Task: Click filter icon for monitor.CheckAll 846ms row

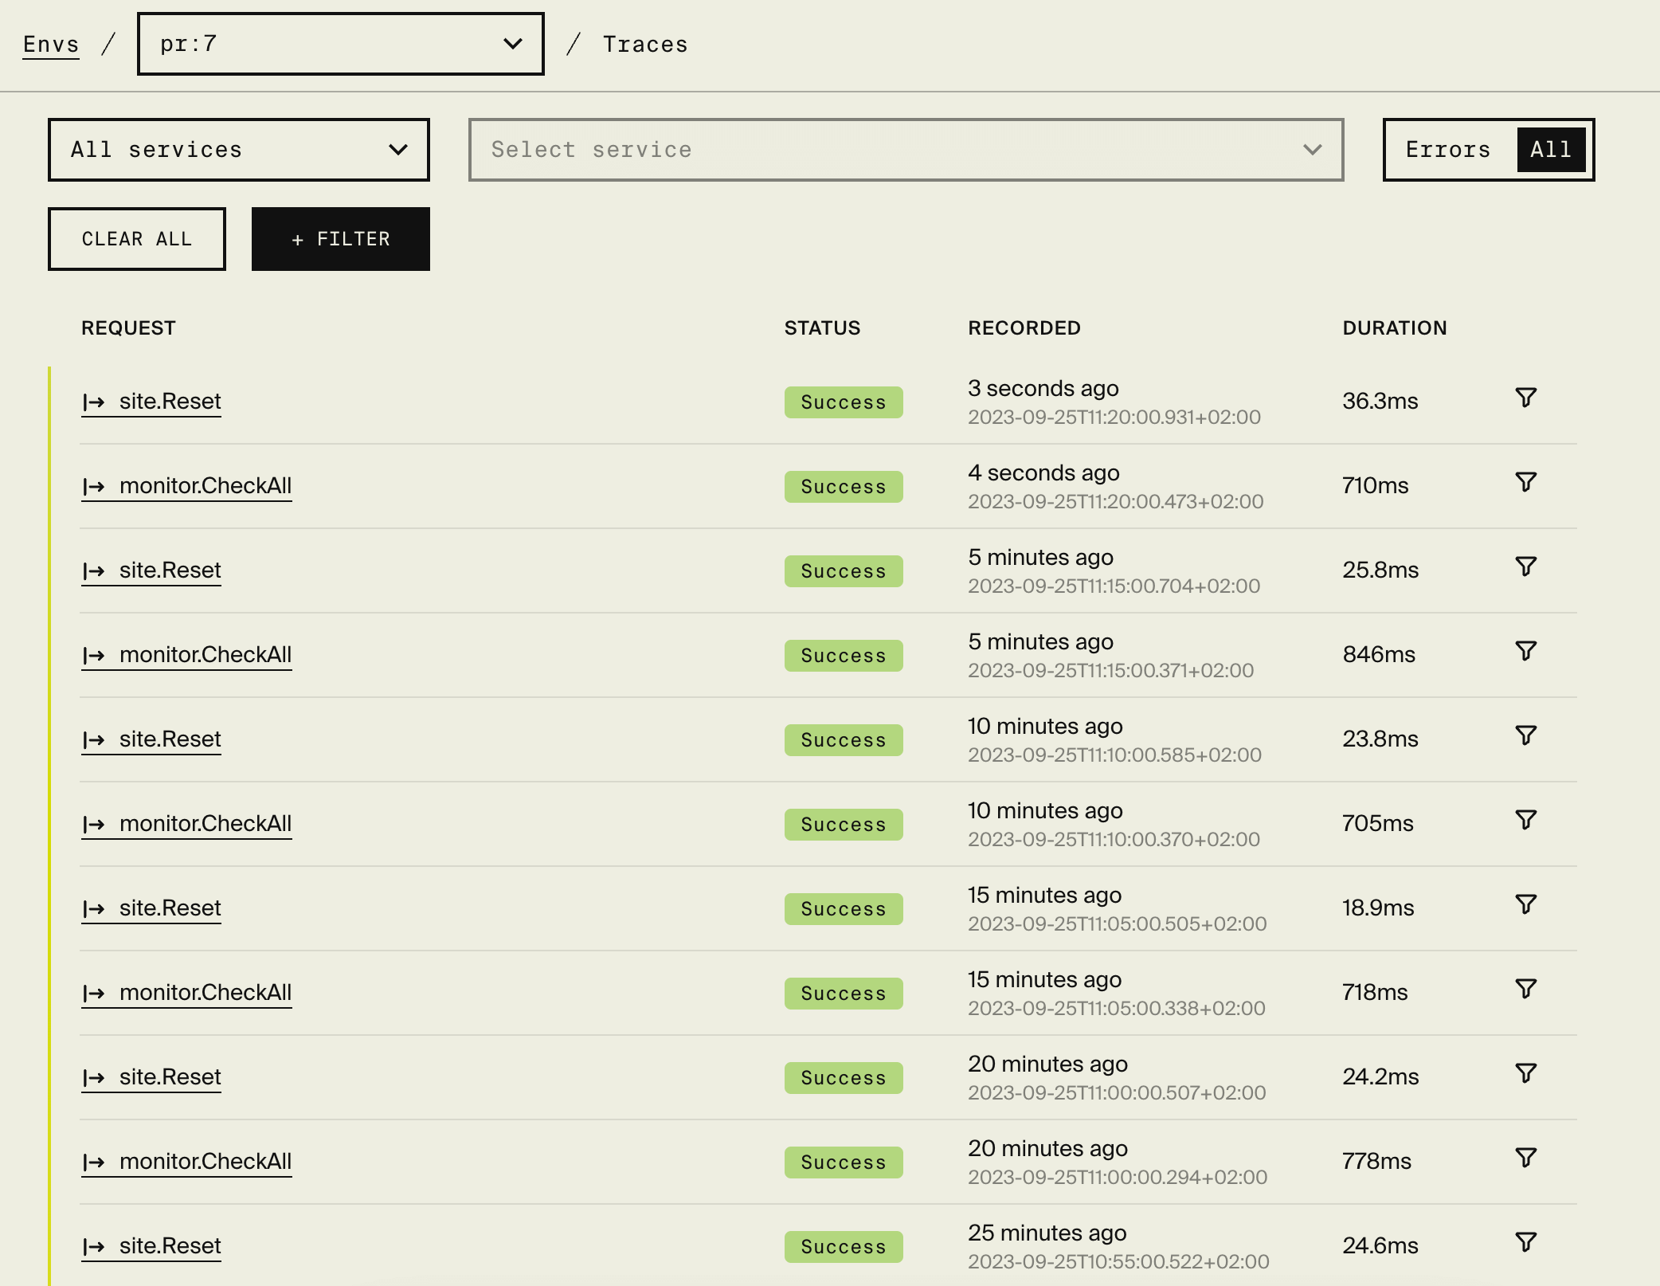Action: [x=1525, y=651]
